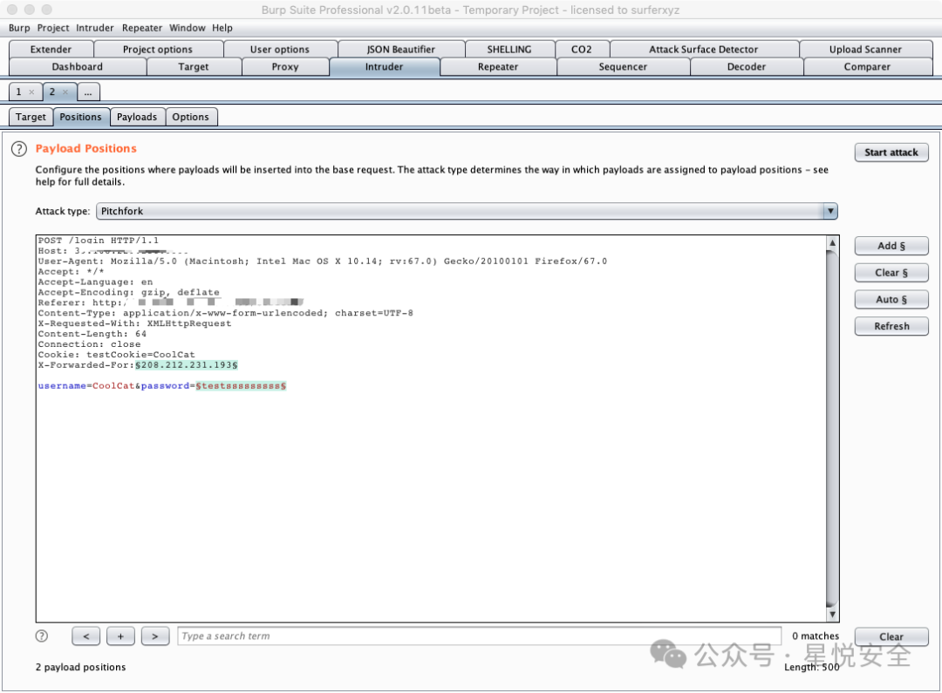
Task: Open new Intruder tab via ellipsis tab
Action: click(x=88, y=92)
